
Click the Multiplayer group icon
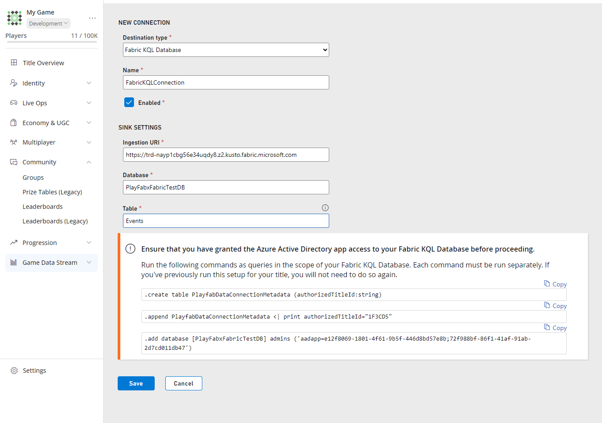pyautogui.click(x=14, y=142)
